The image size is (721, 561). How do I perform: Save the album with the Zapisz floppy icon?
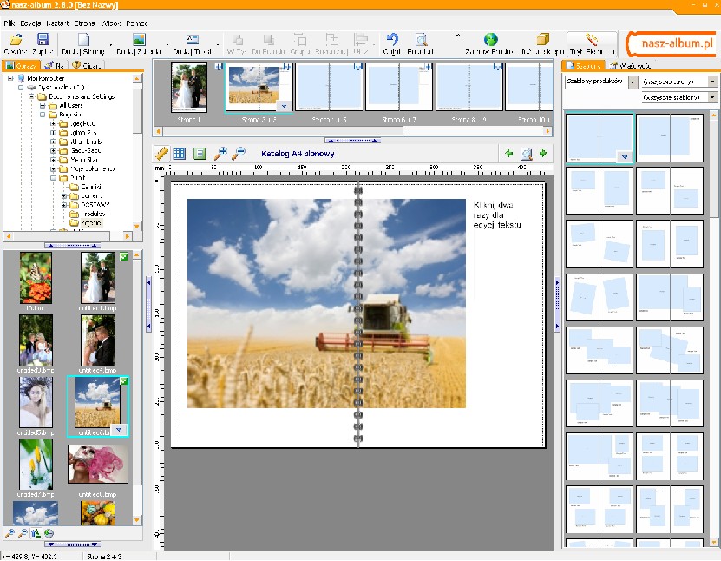pos(43,43)
